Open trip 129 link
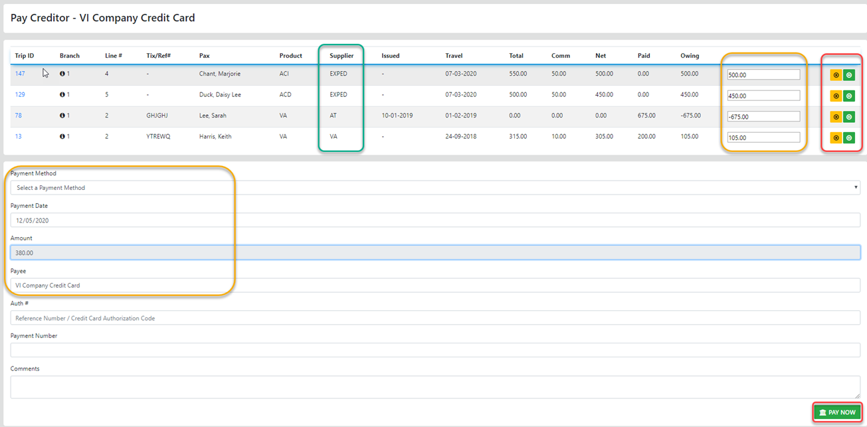867x427 pixels. [20, 95]
